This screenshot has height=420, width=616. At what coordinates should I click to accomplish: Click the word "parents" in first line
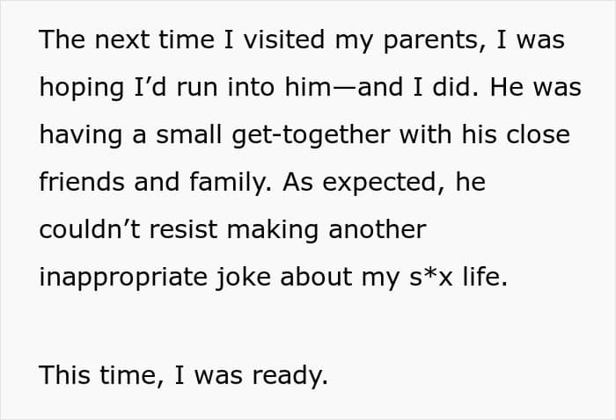tap(430, 40)
